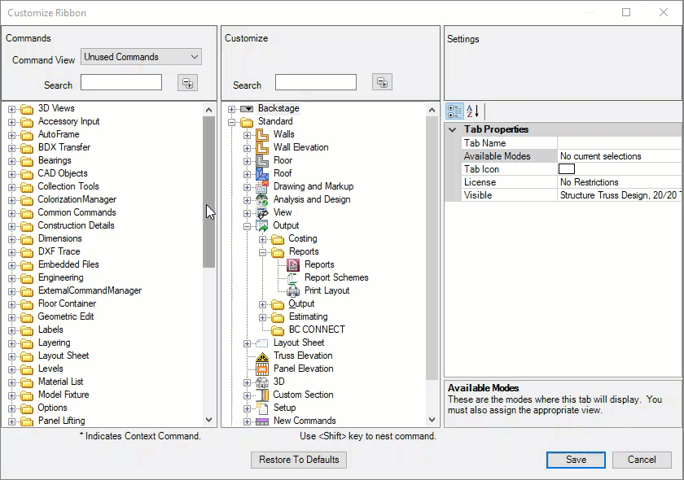Click the Roof tab icon
This screenshot has width=684, height=480.
tap(261, 174)
